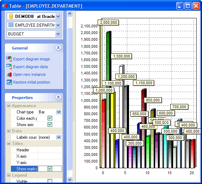Collapse the Data property group
202x184 pixels.
click(8, 131)
